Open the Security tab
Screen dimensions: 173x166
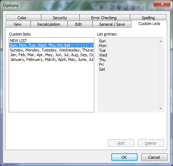pyautogui.click(x=60, y=18)
